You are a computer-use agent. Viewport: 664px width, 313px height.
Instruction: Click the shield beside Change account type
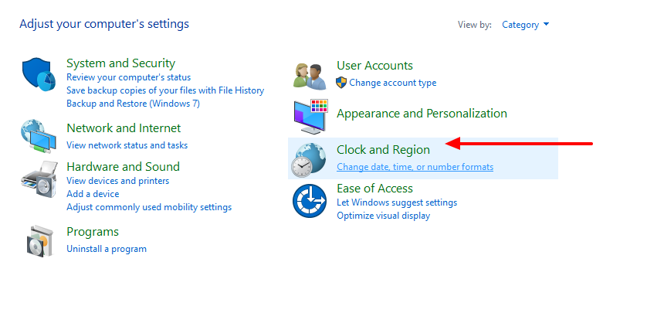coord(341,83)
